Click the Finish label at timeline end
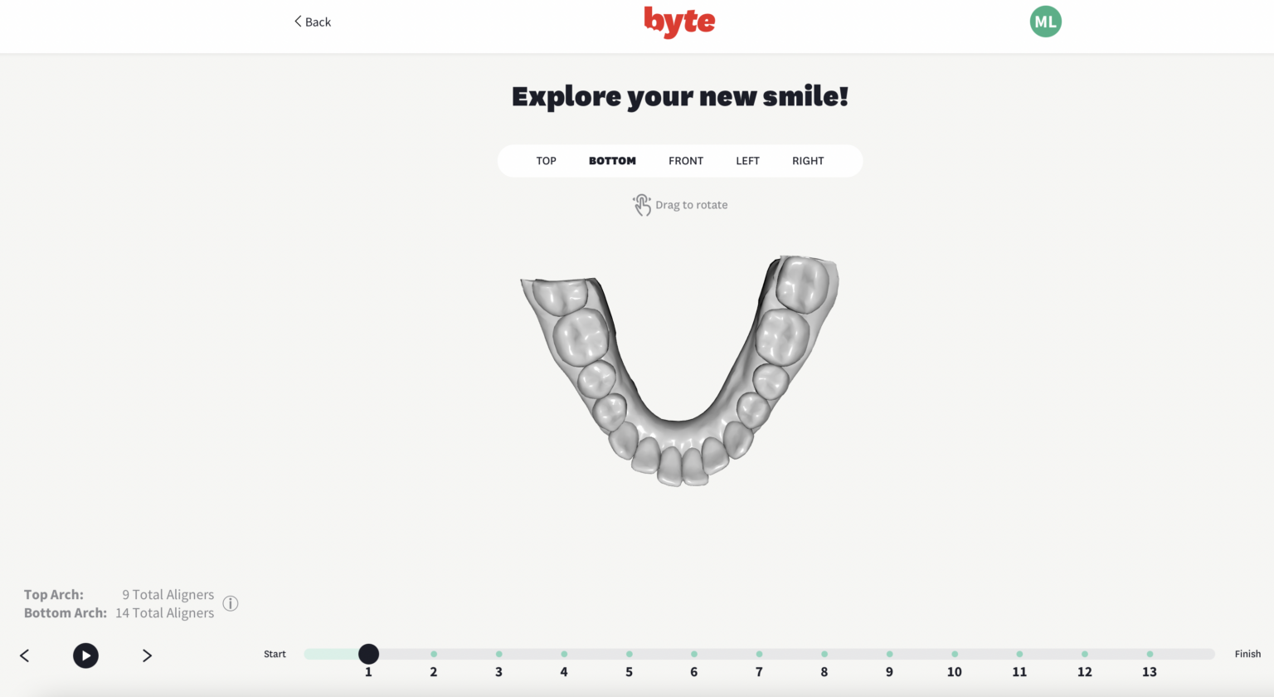This screenshot has width=1274, height=697. [x=1247, y=654]
